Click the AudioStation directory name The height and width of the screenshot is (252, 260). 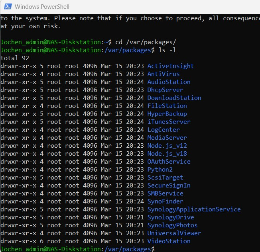[169, 82]
